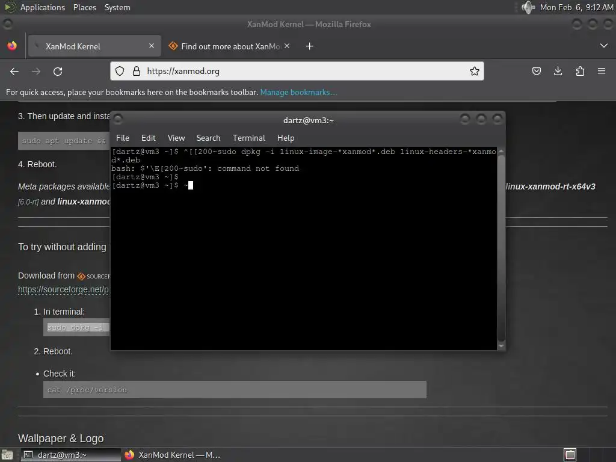This screenshot has height=462, width=616.
Task: Click the linux-xanmod-rt-x64v3 package name text
Action: coord(550,186)
